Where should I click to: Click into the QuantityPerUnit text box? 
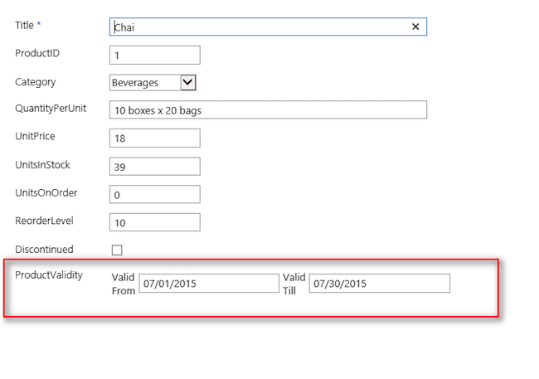coord(268,110)
